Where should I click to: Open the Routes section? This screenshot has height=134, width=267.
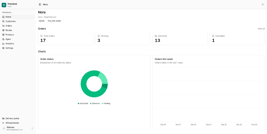[18, 30]
